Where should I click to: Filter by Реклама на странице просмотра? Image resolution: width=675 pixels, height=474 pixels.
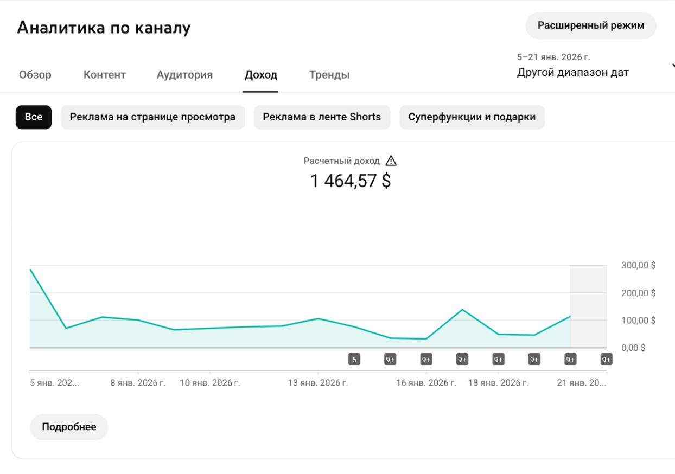(152, 117)
